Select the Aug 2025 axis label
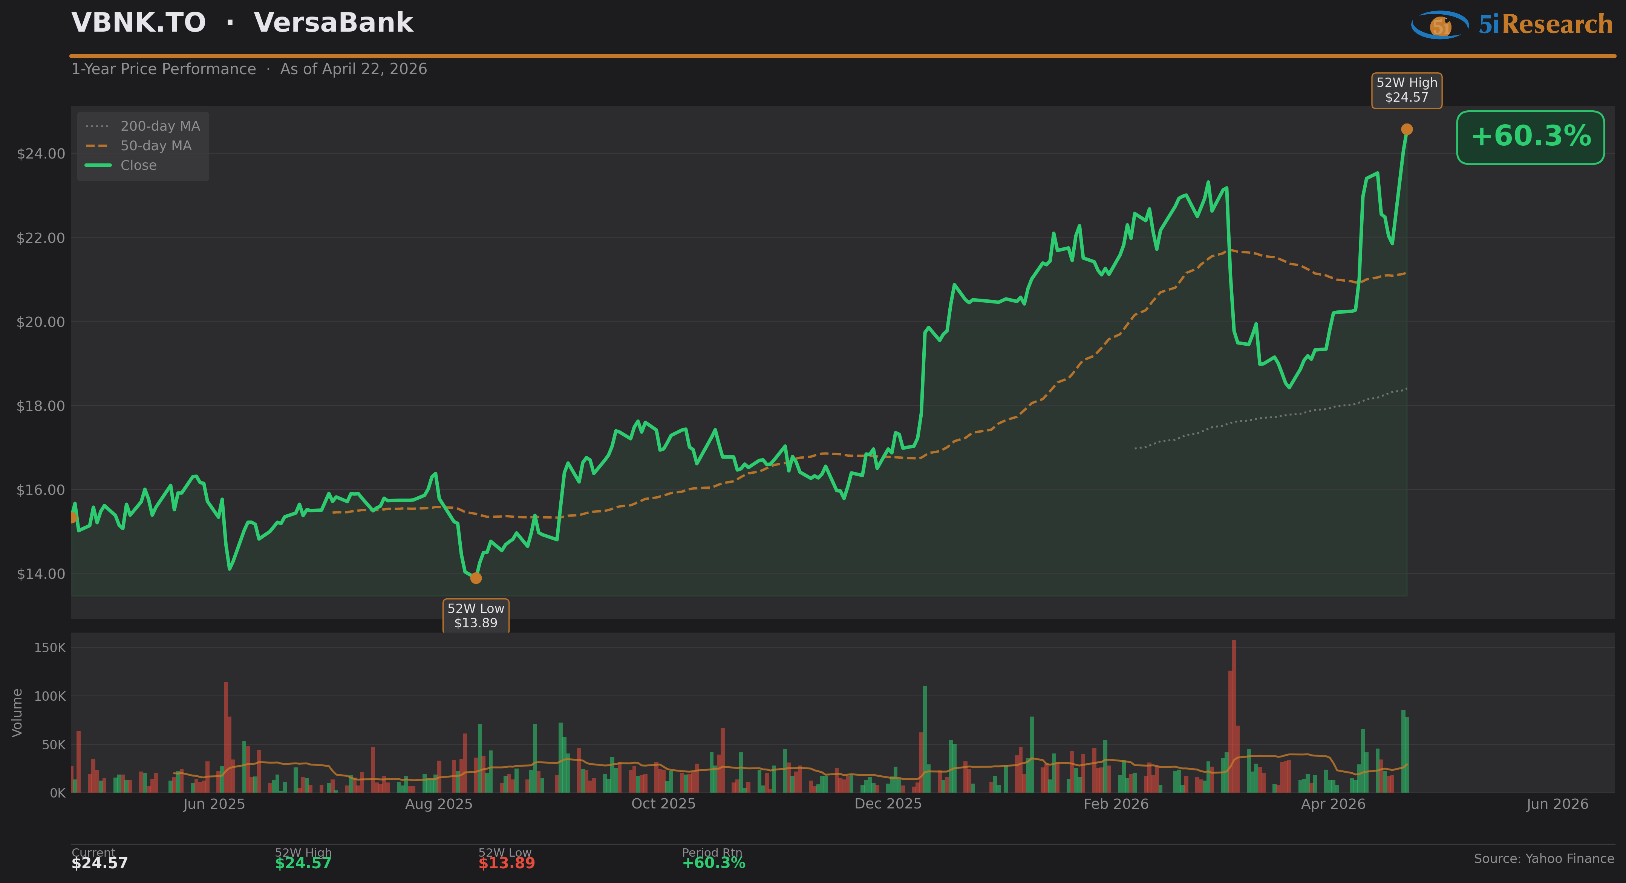Screen dimensions: 1626x883 coord(439,804)
